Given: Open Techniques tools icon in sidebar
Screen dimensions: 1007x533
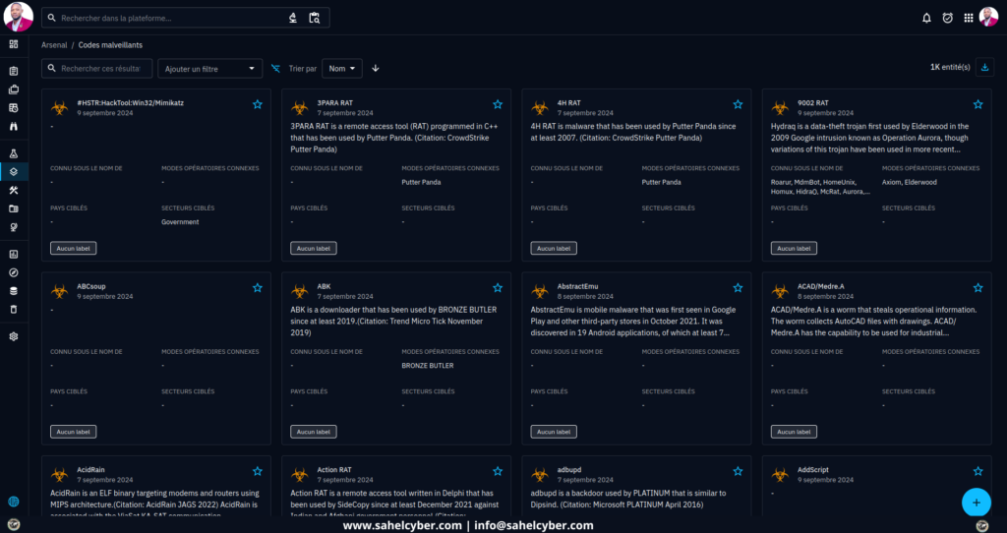Looking at the screenshot, I should [x=14, y=190].
